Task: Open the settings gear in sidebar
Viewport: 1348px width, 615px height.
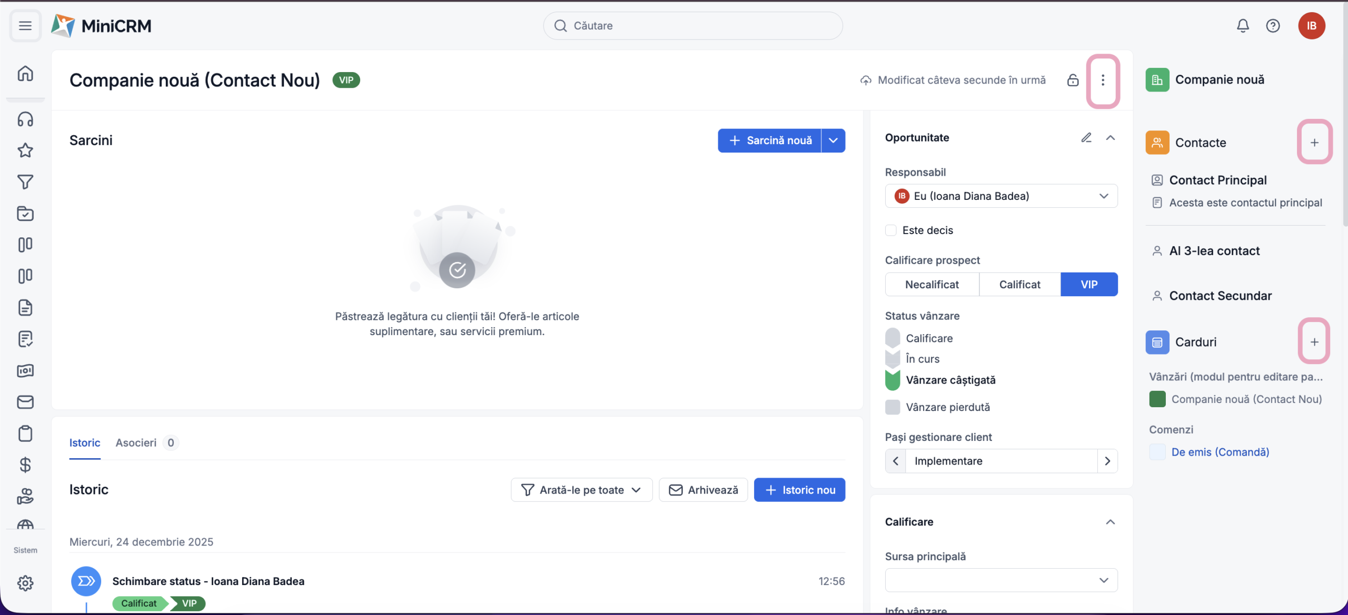Action: (25, 583)
